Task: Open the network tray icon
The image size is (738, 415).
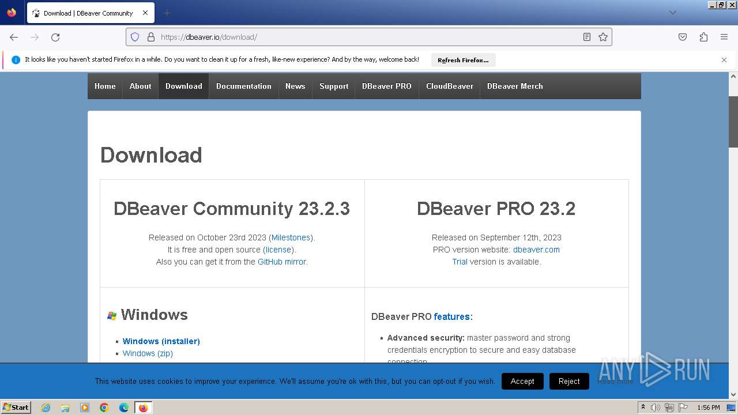Action: coord(669,408)
